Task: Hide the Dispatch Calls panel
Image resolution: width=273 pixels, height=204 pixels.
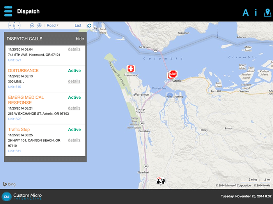Action: coord(80,39)
